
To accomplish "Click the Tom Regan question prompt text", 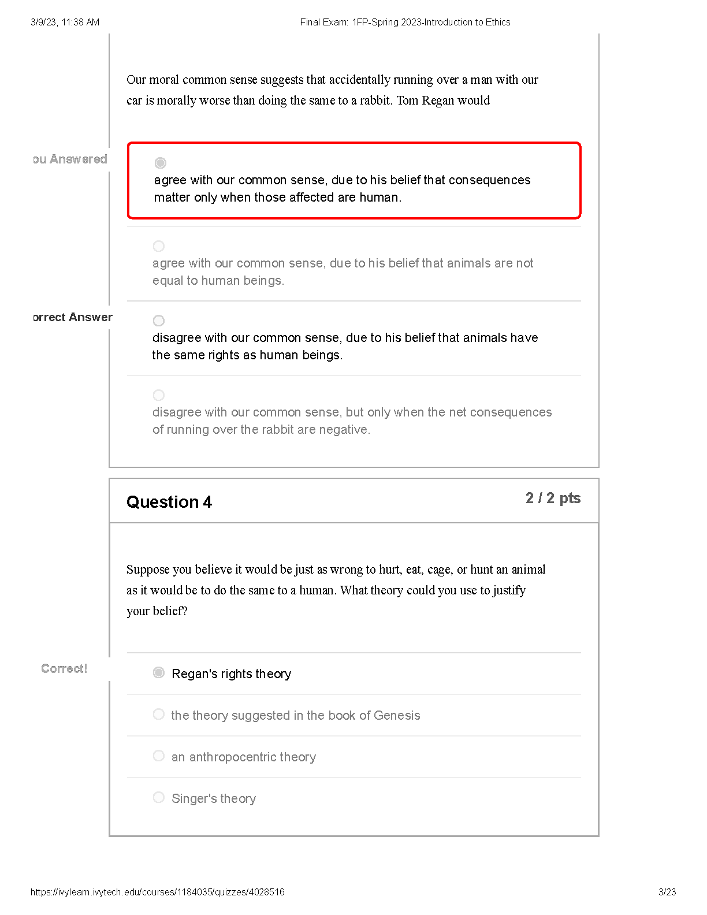I will pyautogui.click(x=332, y=90).
